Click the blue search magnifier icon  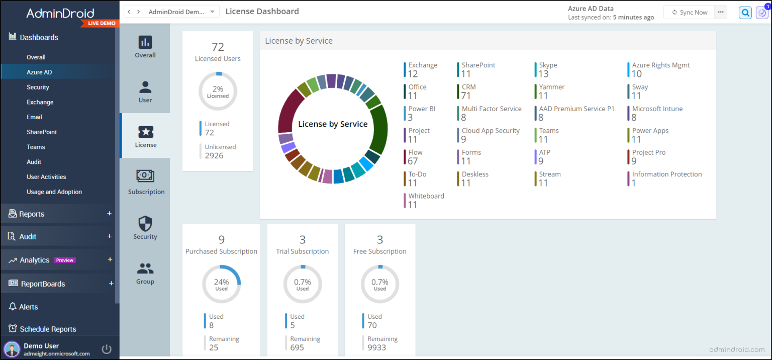point(745,12)
